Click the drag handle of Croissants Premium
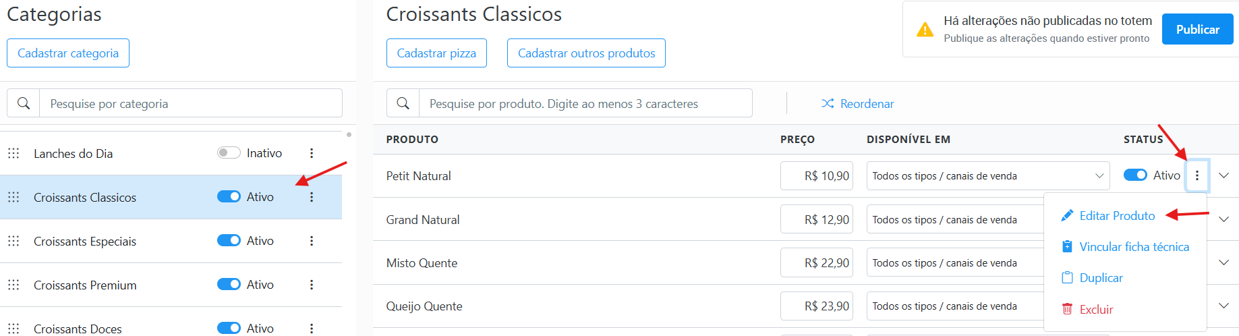Image resolution: width=1239 pixels, height=336 pixels. tap(13, 285)
